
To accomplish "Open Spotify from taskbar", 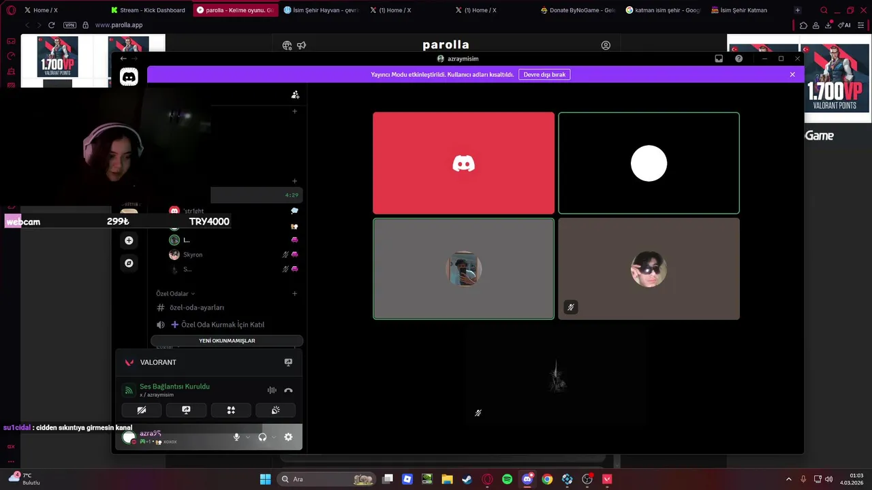I will click(x=507, y=479).
